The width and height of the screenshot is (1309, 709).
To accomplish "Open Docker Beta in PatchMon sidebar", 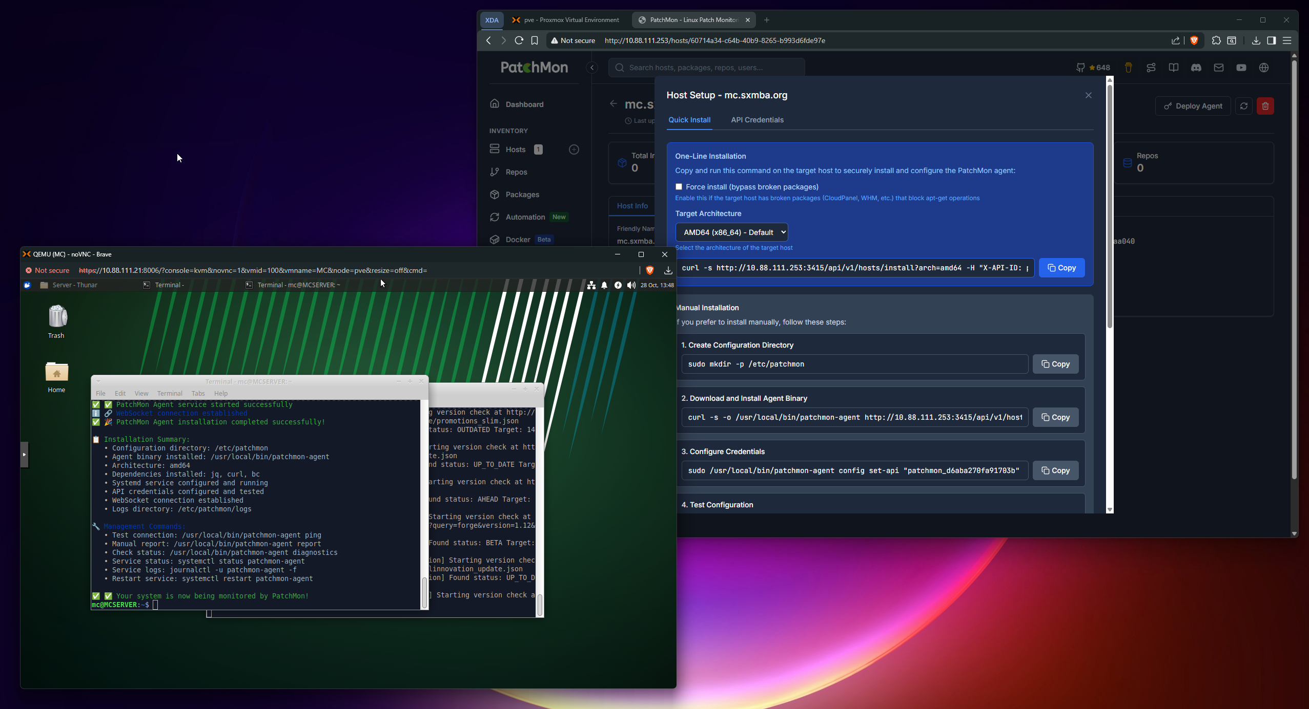I will [x=521, y=240].
